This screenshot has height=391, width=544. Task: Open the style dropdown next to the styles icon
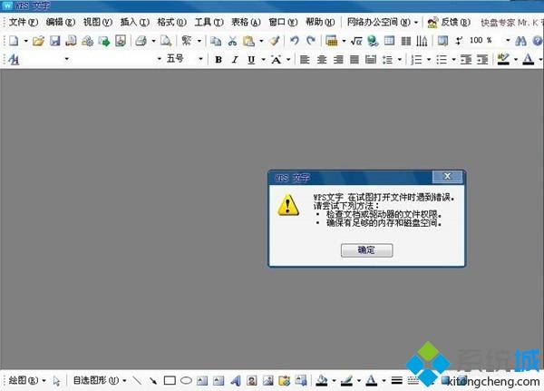point(66,59)
